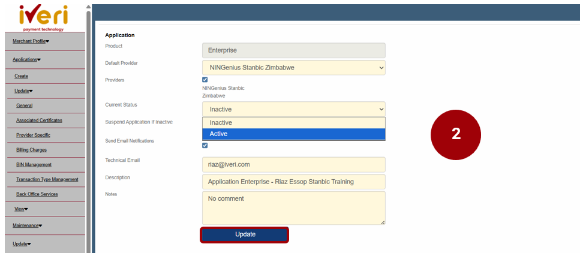Toggle the Send Email Notifications checkbox
This screenshot has height=259, width=583.
click(x=205, y=145)
